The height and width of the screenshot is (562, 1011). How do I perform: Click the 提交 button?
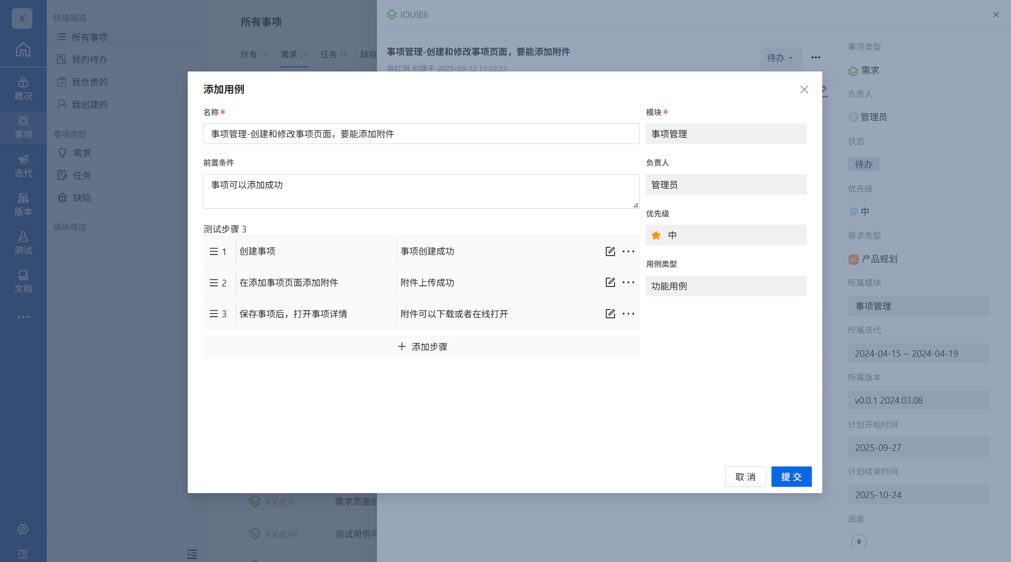pos(791,477)
